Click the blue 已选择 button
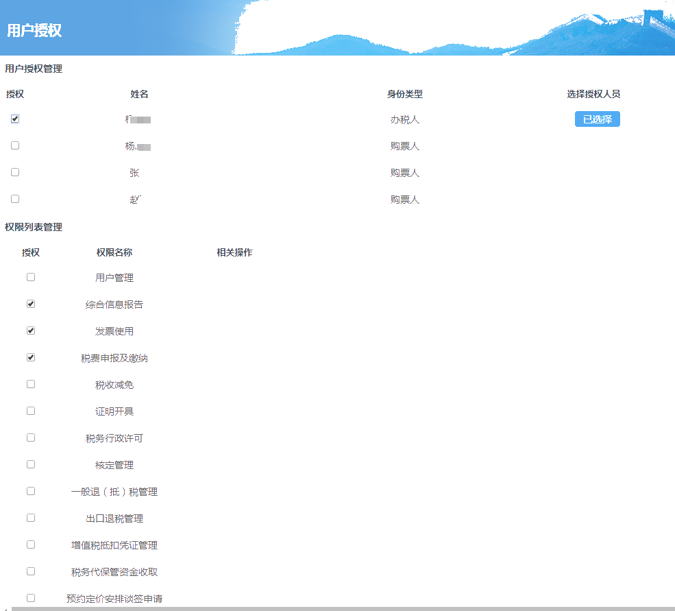The height and width of the screenshot is (611, 675). pyautogui.click(x=597, y=119)
